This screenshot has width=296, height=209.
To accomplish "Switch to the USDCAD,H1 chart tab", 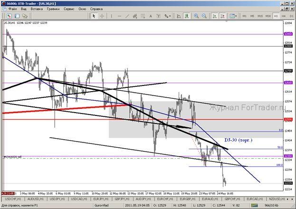I will tap(79, 199).
